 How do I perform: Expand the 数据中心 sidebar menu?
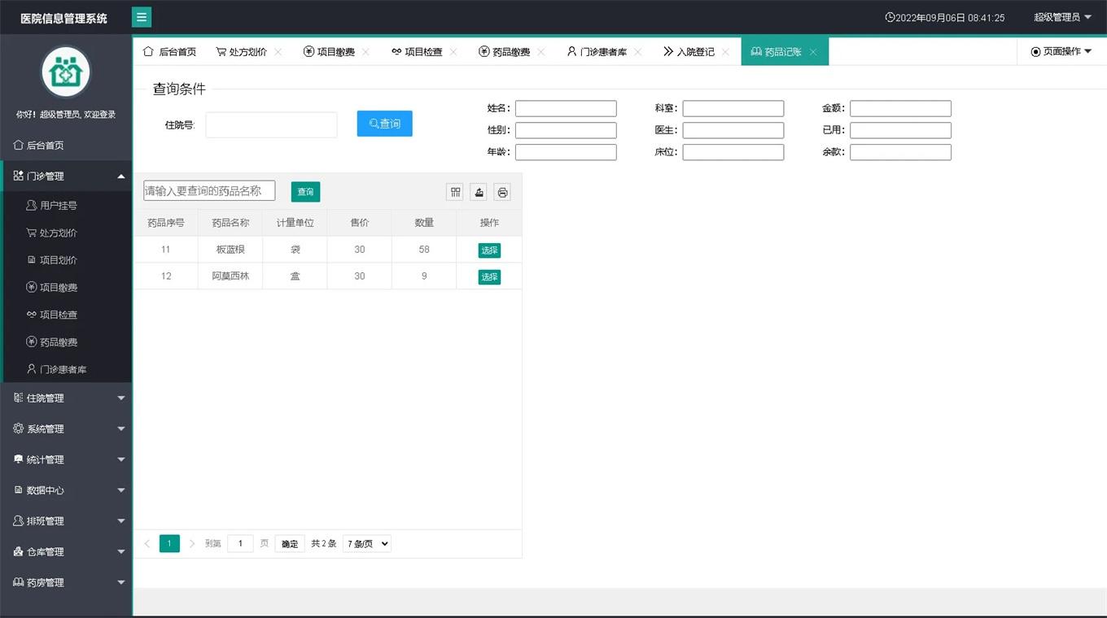66,490
